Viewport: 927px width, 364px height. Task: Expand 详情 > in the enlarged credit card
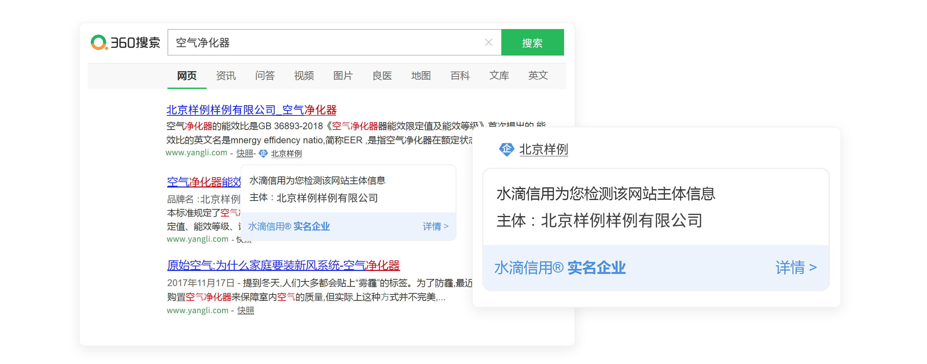pos(796,267)
